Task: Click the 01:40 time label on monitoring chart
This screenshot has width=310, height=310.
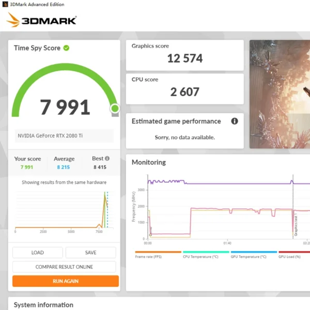Action: (x=227, y=243)
